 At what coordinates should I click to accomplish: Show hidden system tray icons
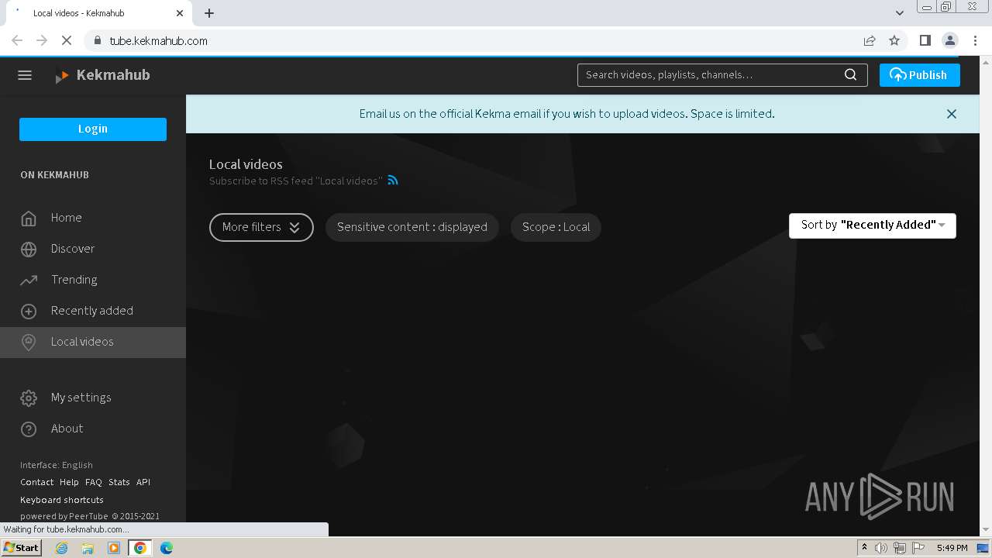point(864,548)
